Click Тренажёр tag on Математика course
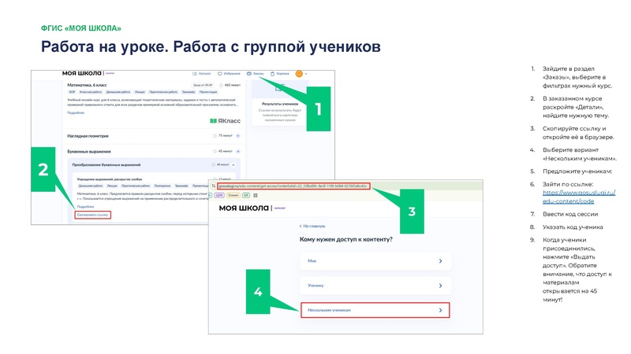This screenshot has height=354, width=631. (x=188, y=92)
